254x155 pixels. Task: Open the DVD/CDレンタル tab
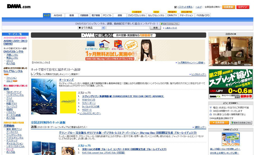tap(137, 15)
